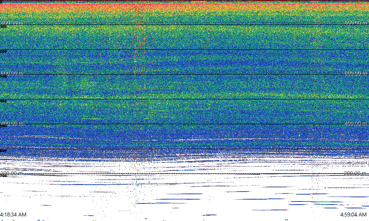The image size is (369, 221).
Task: Click the 4:59:04 AM end time label
Action: point(353,214)
